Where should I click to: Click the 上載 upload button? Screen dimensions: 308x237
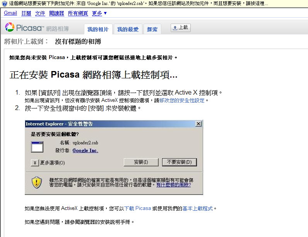click(181, 28)
